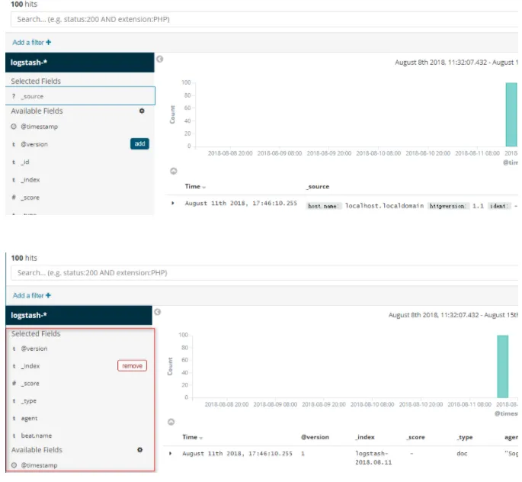Screen dimensions: 522x482
Task: Click 'remove' button next to _index field
Action: pyautogui.click(x=132, y=366)
